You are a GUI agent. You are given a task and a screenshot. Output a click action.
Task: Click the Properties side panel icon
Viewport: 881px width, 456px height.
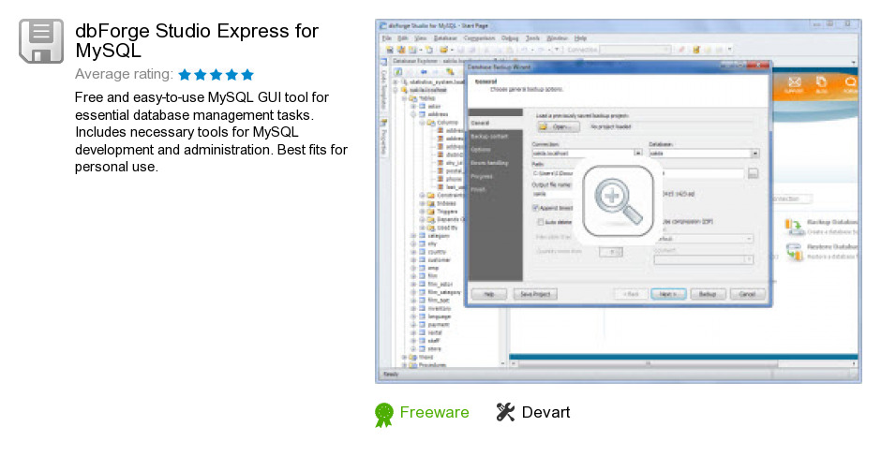tap(383, 123)
